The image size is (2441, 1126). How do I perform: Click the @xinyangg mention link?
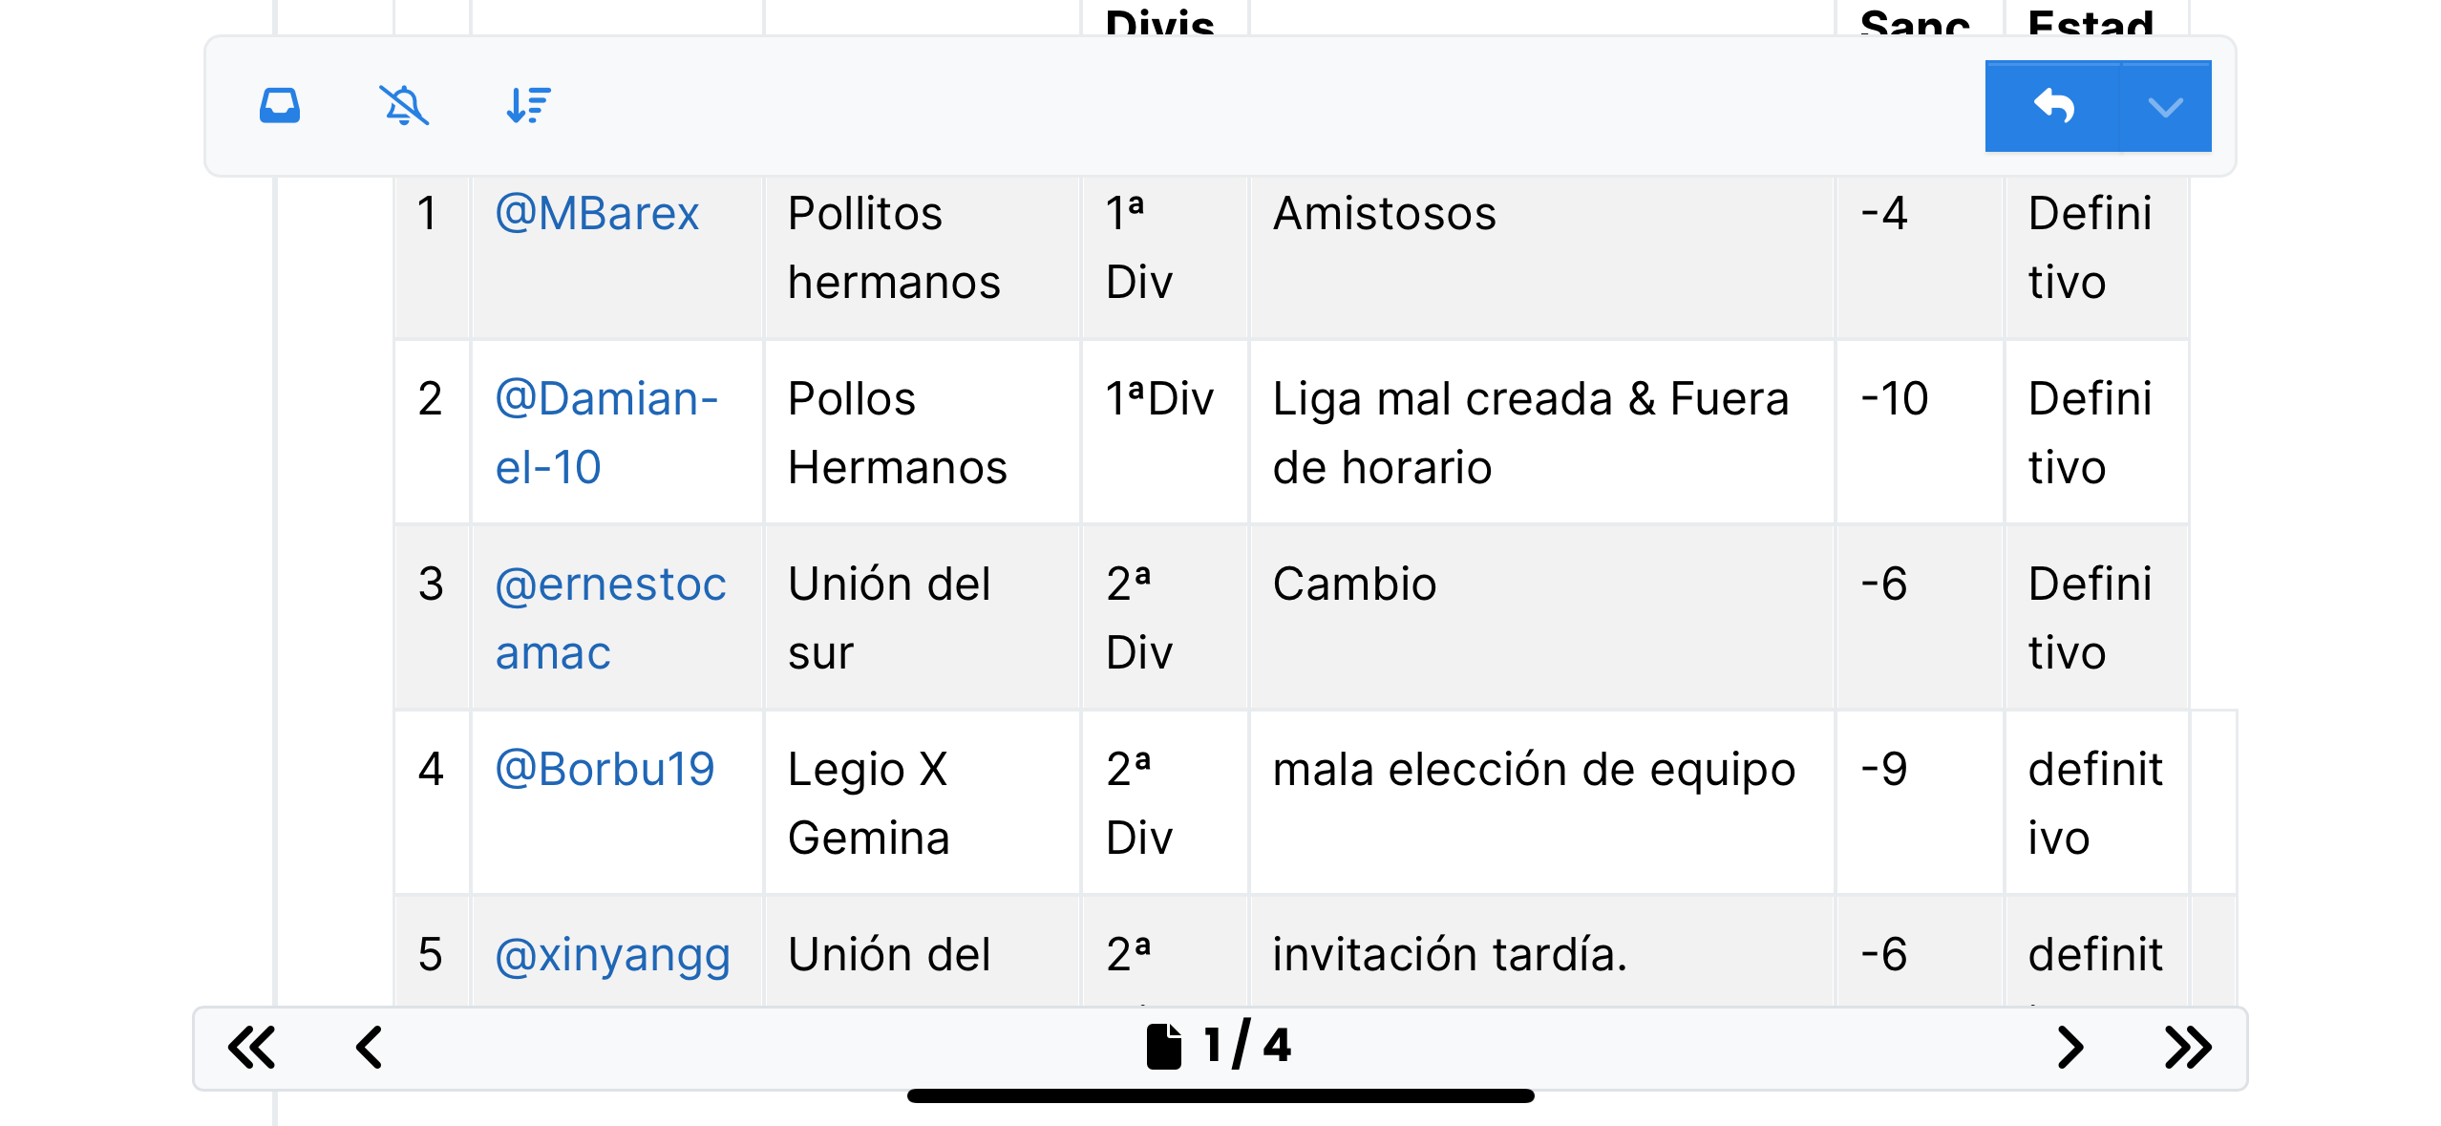[x=612, y=954]
